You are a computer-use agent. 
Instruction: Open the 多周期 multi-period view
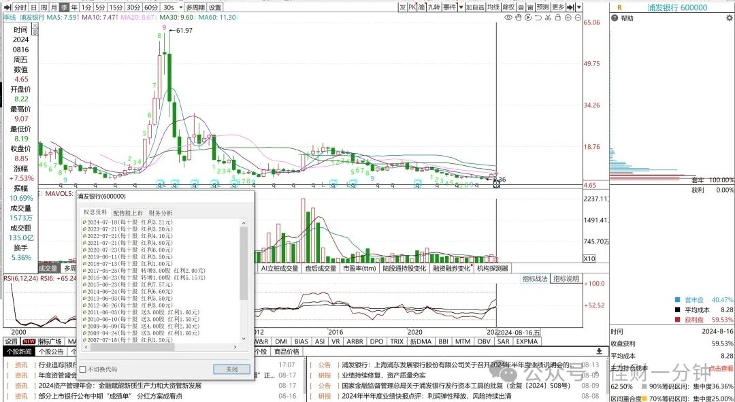[x=195, y=7]
